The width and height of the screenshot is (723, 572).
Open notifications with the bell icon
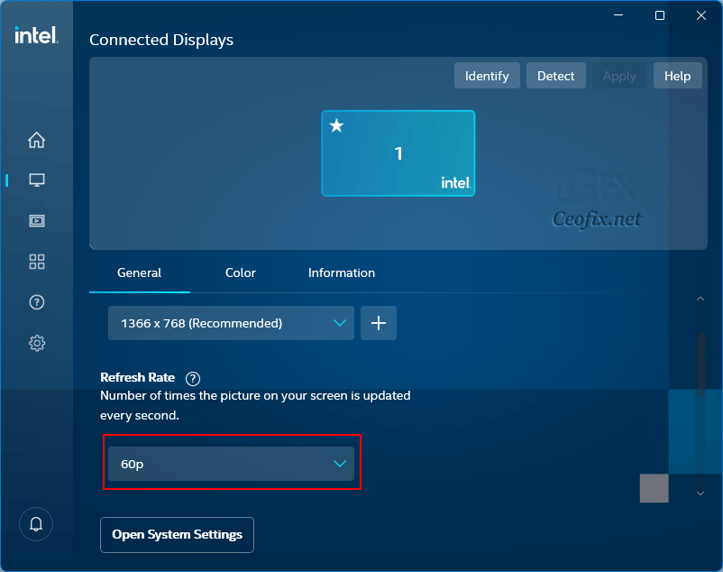click(x=36, y=524)
